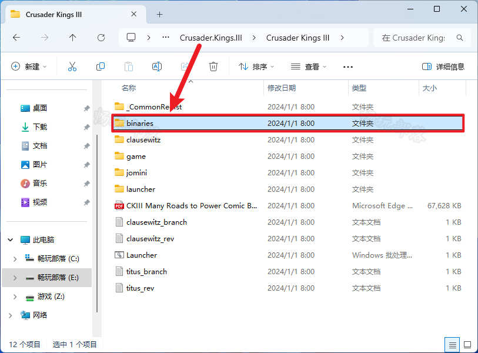This screenshot has height=353, width=478.
Task: Click the pin icon beside 下载
Action: pos(87,127)
